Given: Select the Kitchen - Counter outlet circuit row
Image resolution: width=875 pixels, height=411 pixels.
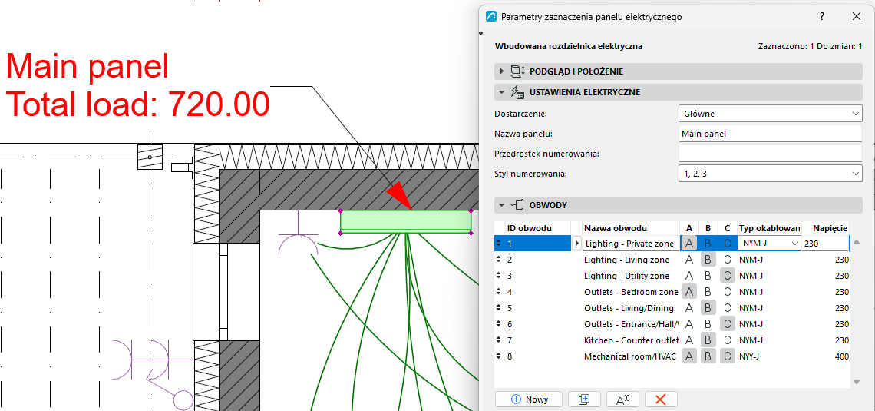Looking at the screenshot, I should (x=672, y=340).
